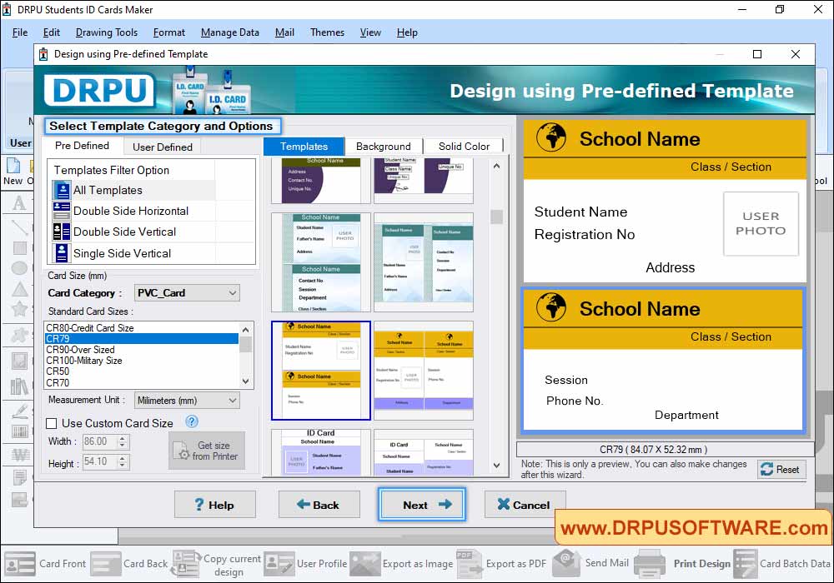The width and height of the screenshot is (834, 583).
Task: Click the New document icon in main toolbar
Action: click(x=13, y=166)
